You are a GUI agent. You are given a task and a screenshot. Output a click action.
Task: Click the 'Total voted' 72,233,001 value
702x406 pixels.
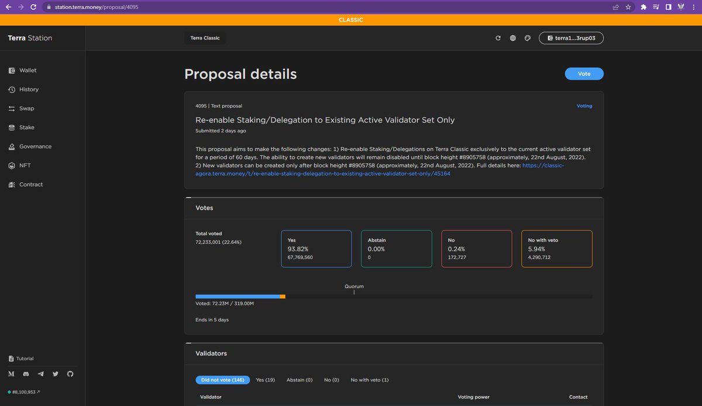pos(218,242)
